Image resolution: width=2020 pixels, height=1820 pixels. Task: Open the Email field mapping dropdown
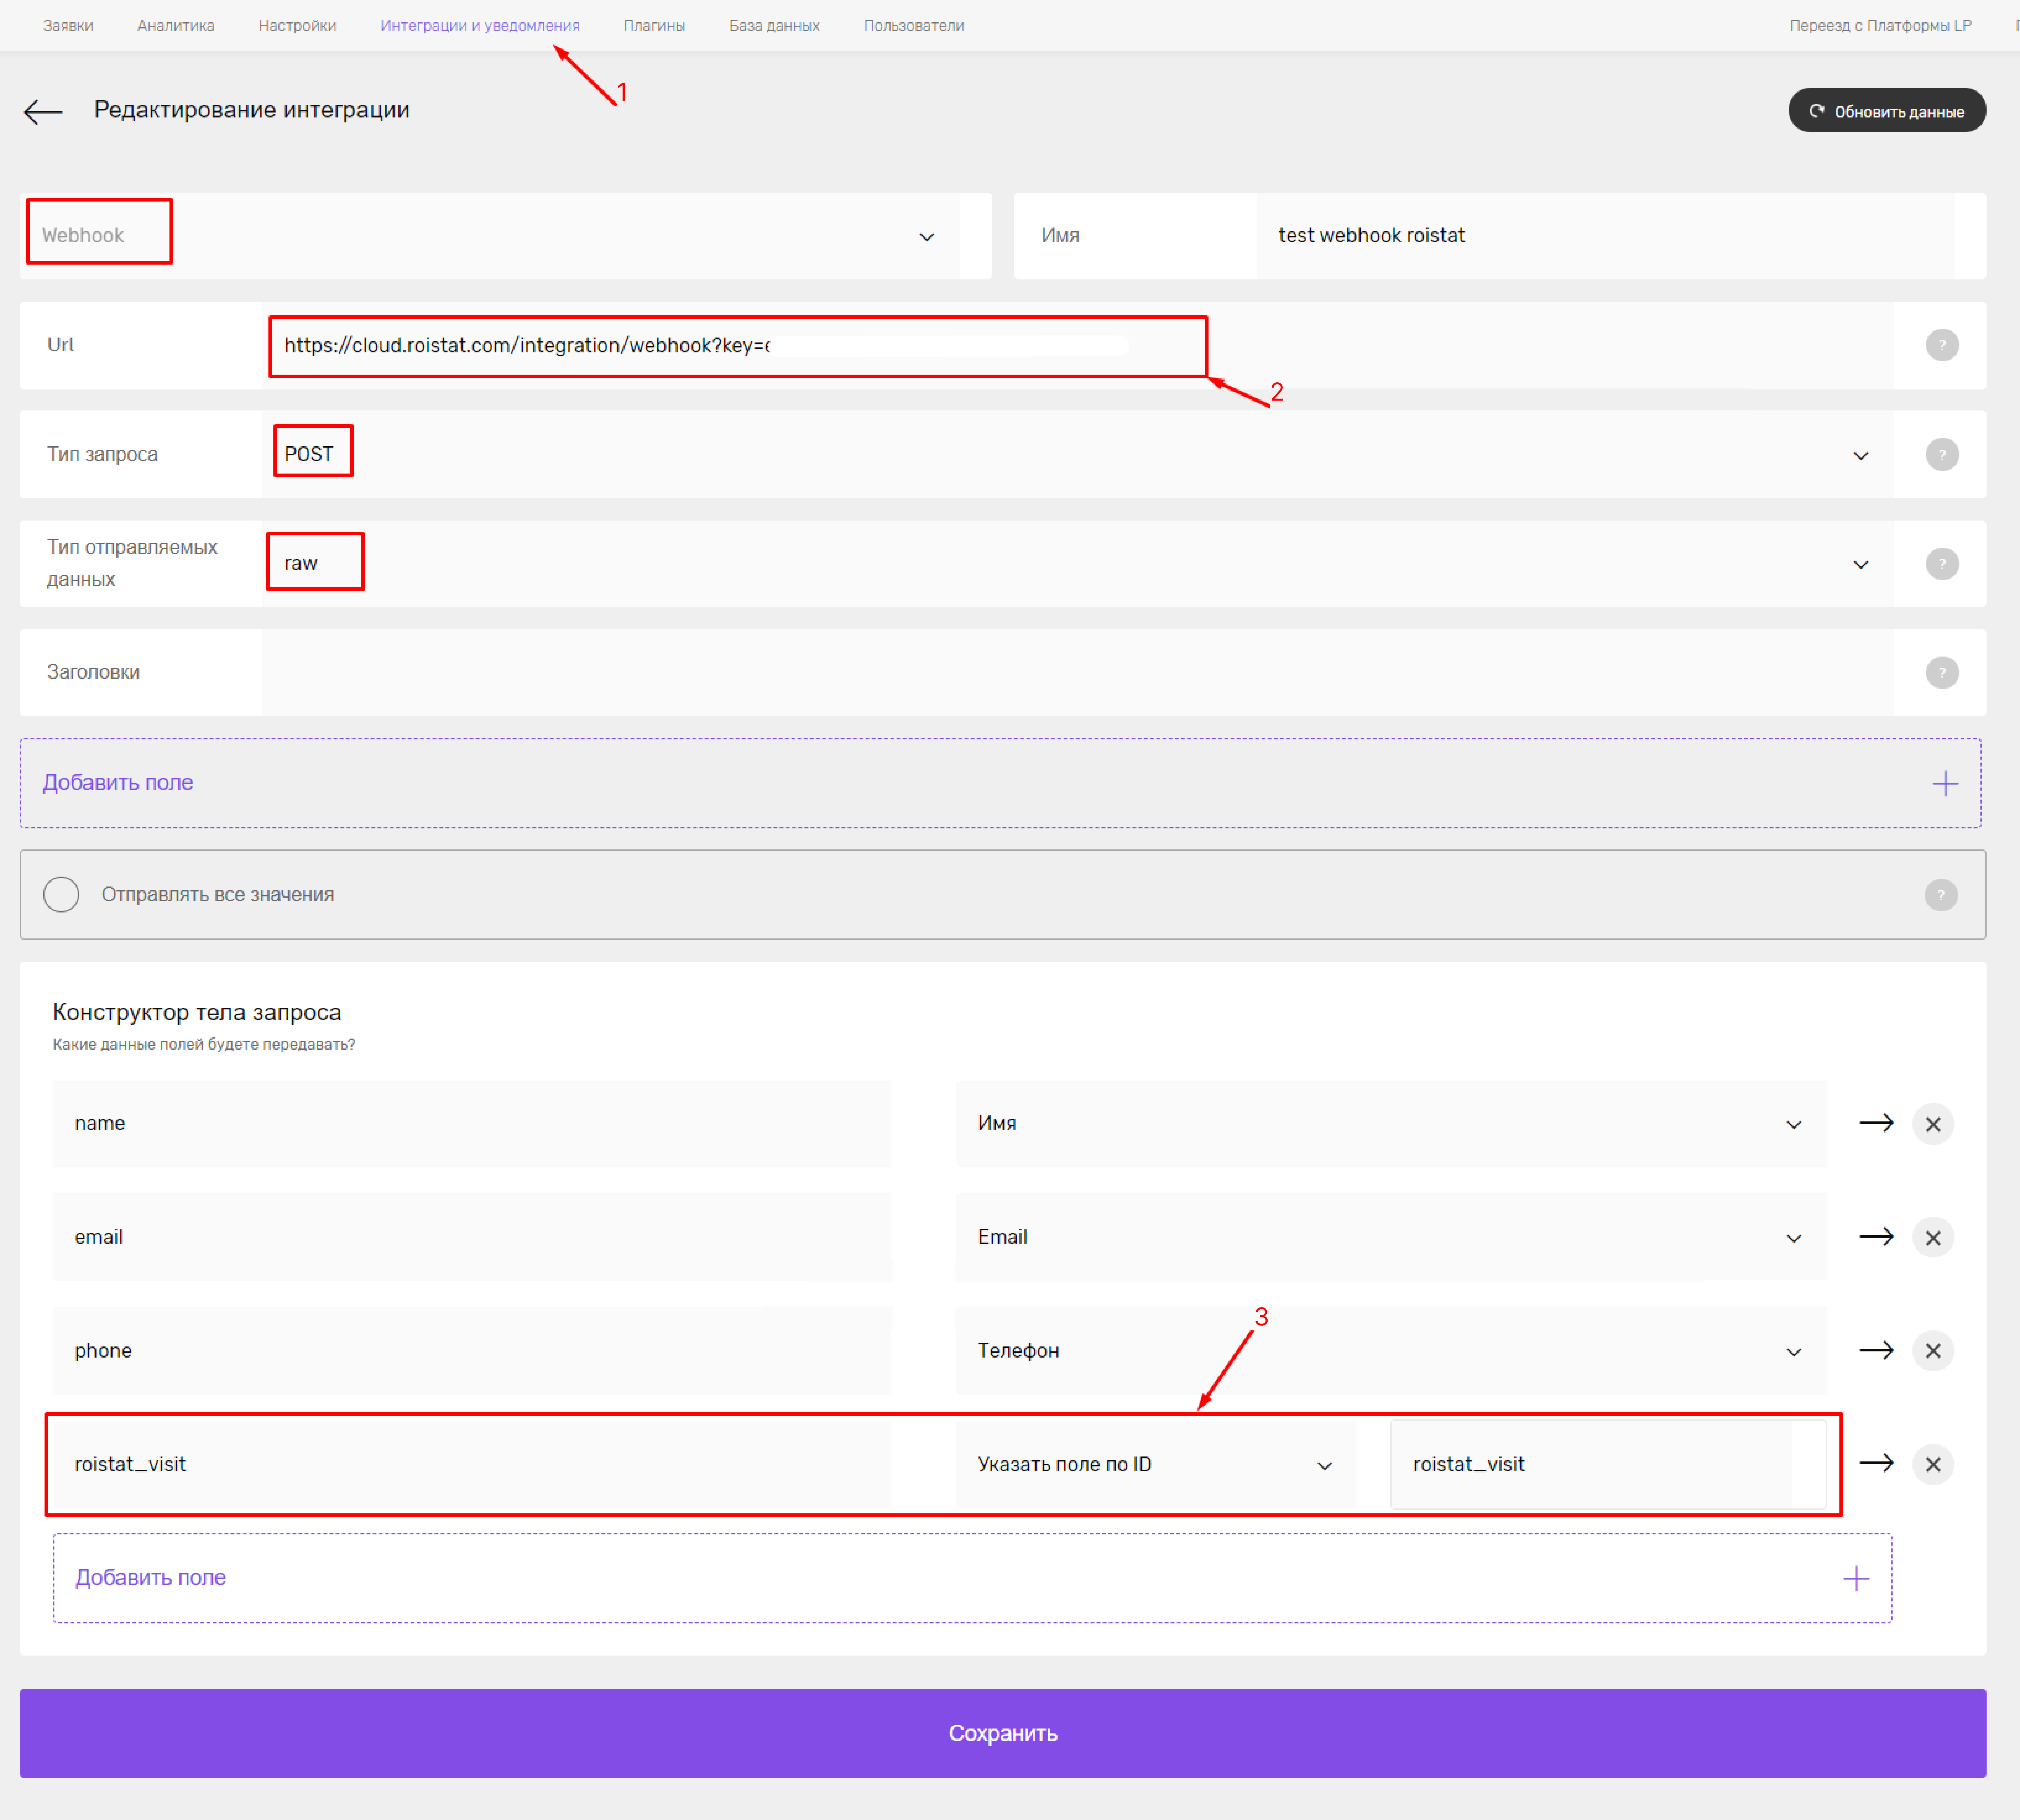coord(1391,1237)
